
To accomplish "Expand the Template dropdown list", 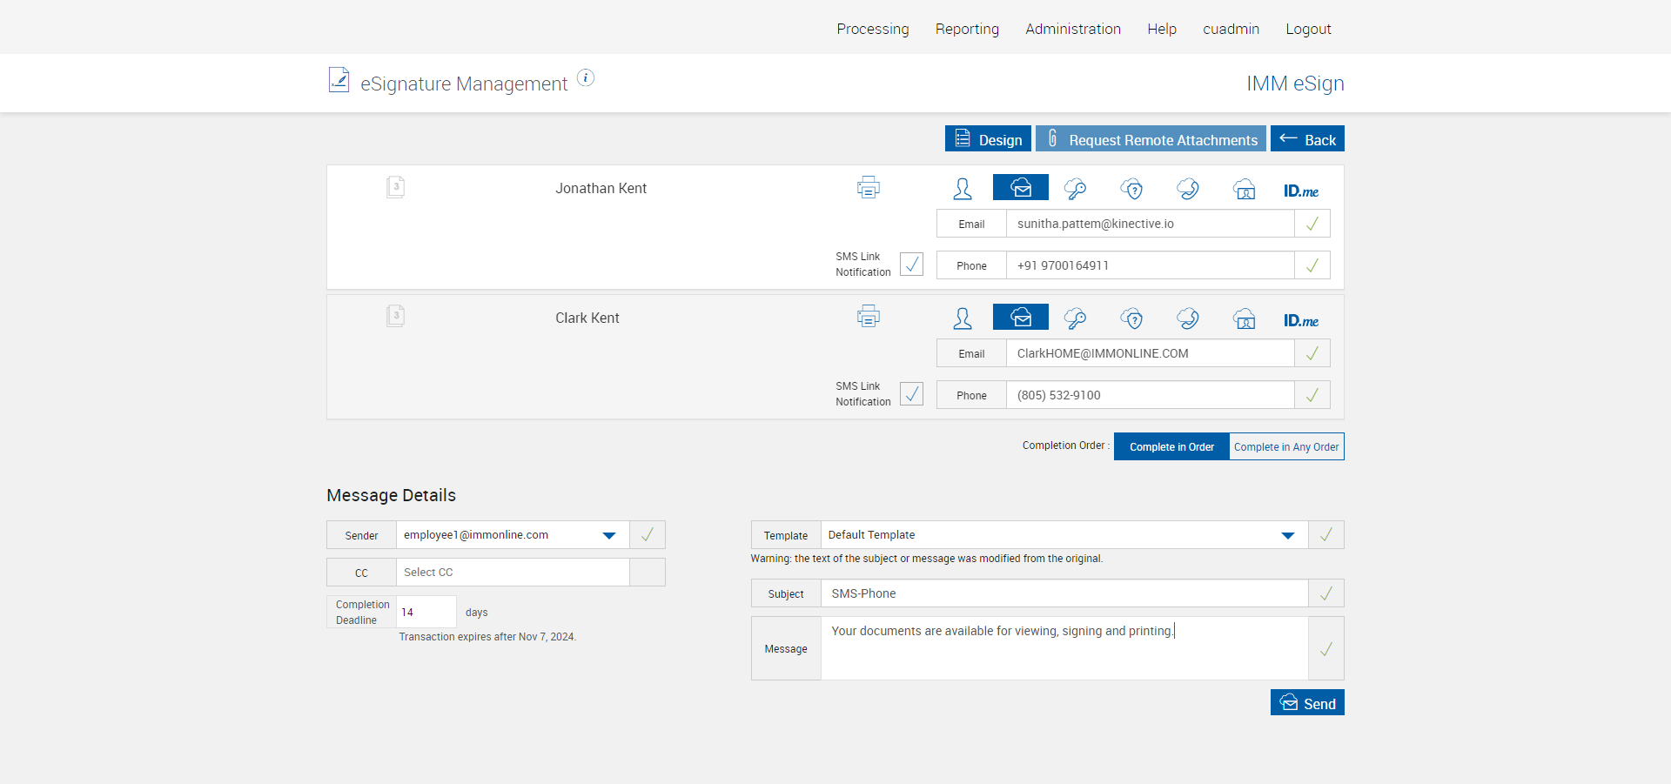I will 1287,535.
